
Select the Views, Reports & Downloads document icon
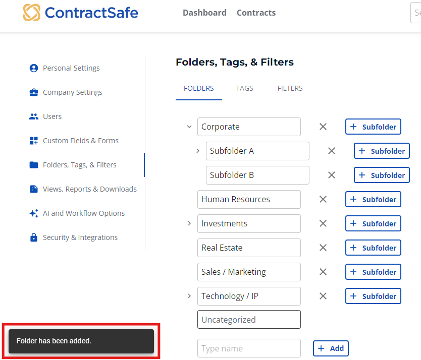click(x=33, y=189)
